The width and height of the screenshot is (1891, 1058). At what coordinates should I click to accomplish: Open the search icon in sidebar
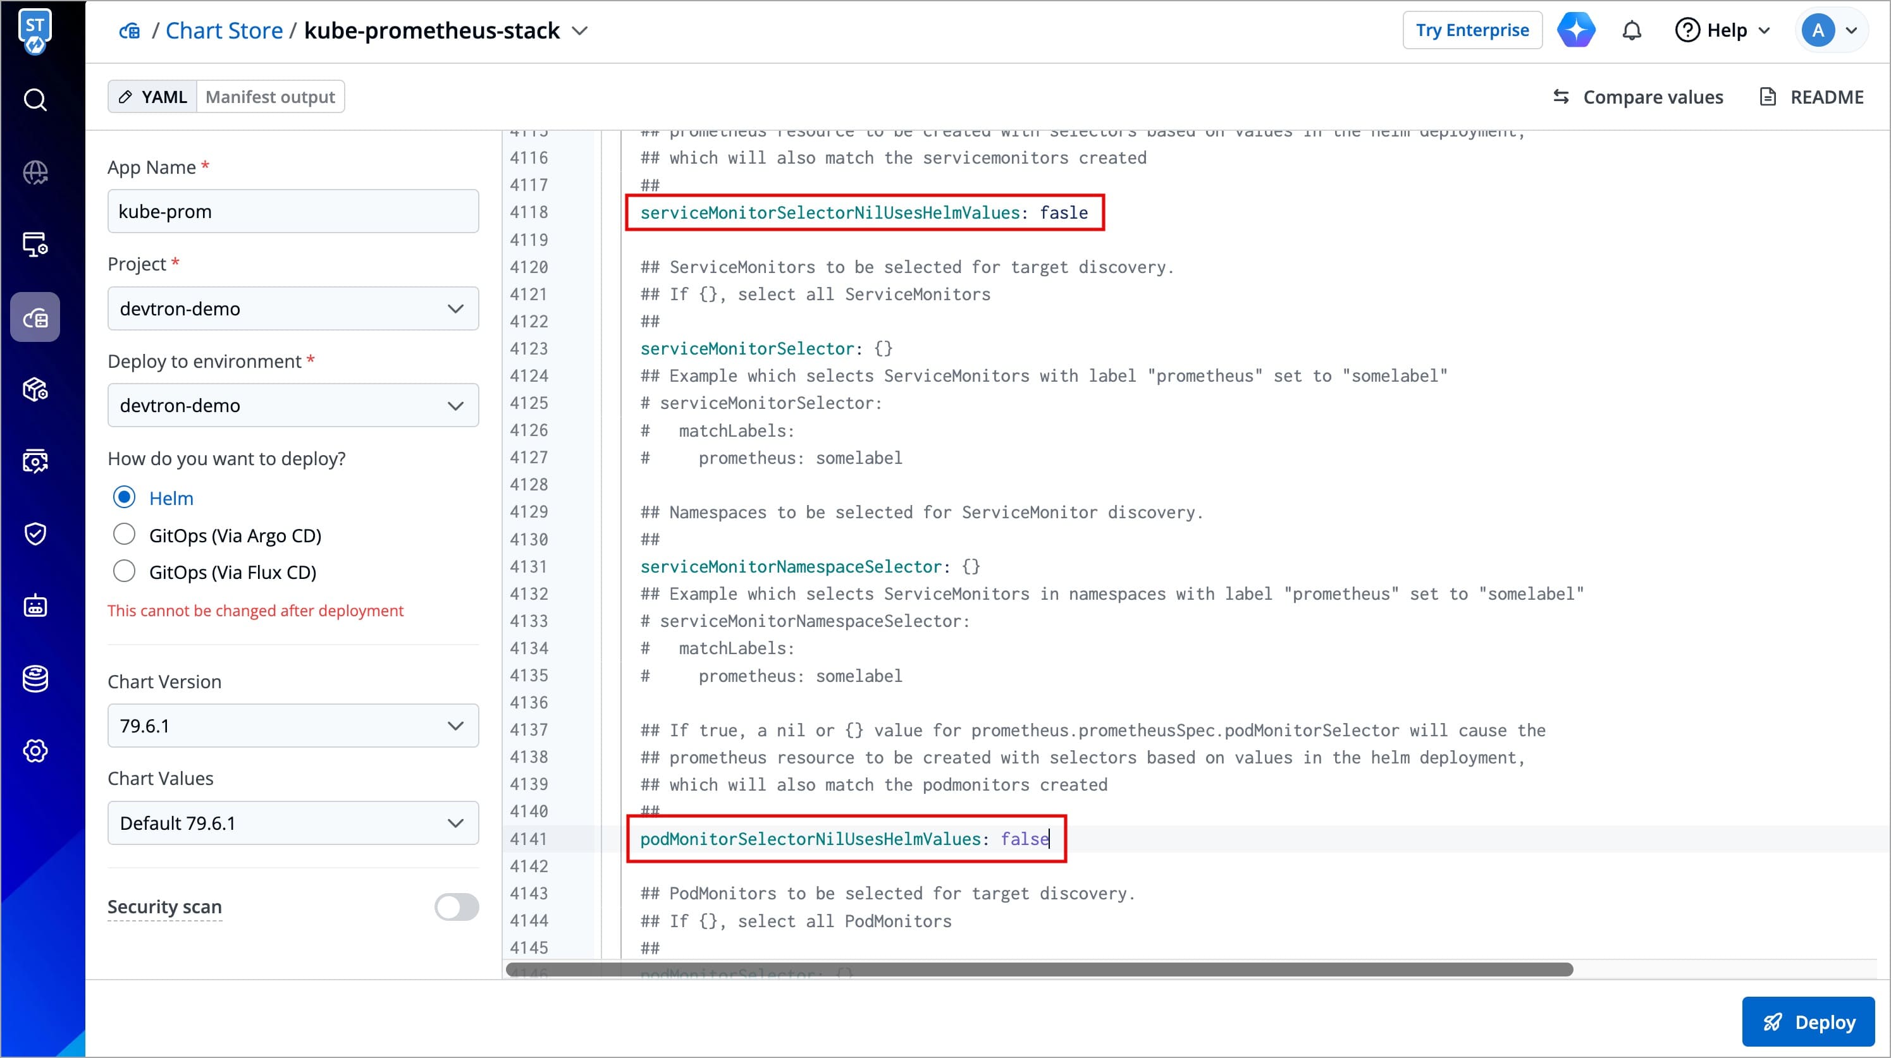click(35, 99)
